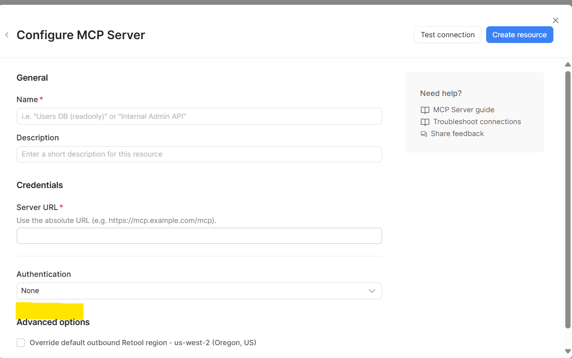Click the us-west-2 (Oregon, US) override label
572x358 pixels.
point(143,343)
